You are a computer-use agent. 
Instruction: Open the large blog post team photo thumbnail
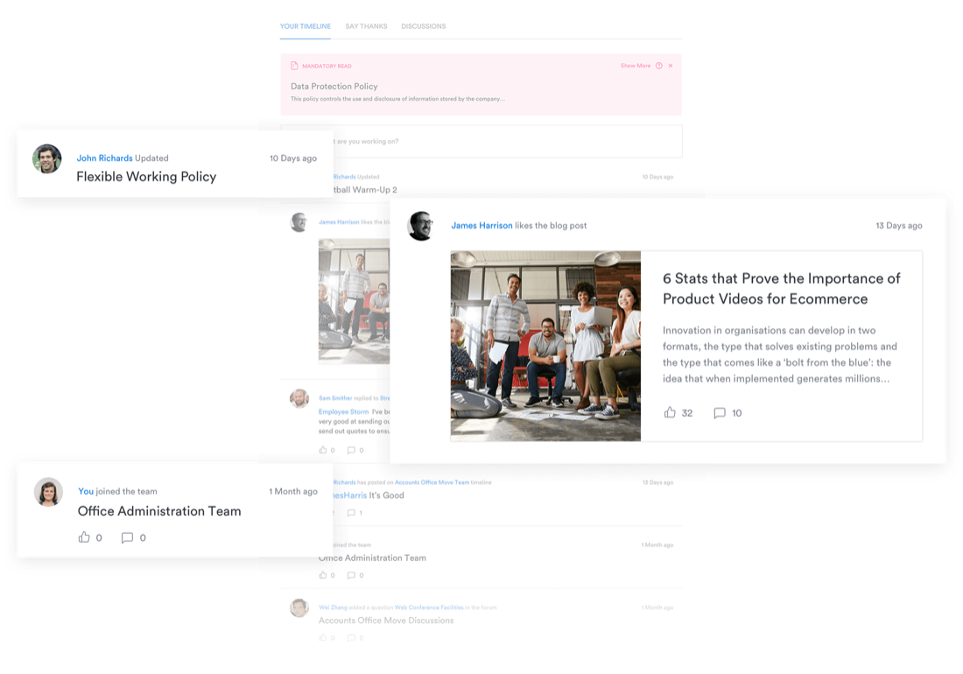(x=545, y=346)
